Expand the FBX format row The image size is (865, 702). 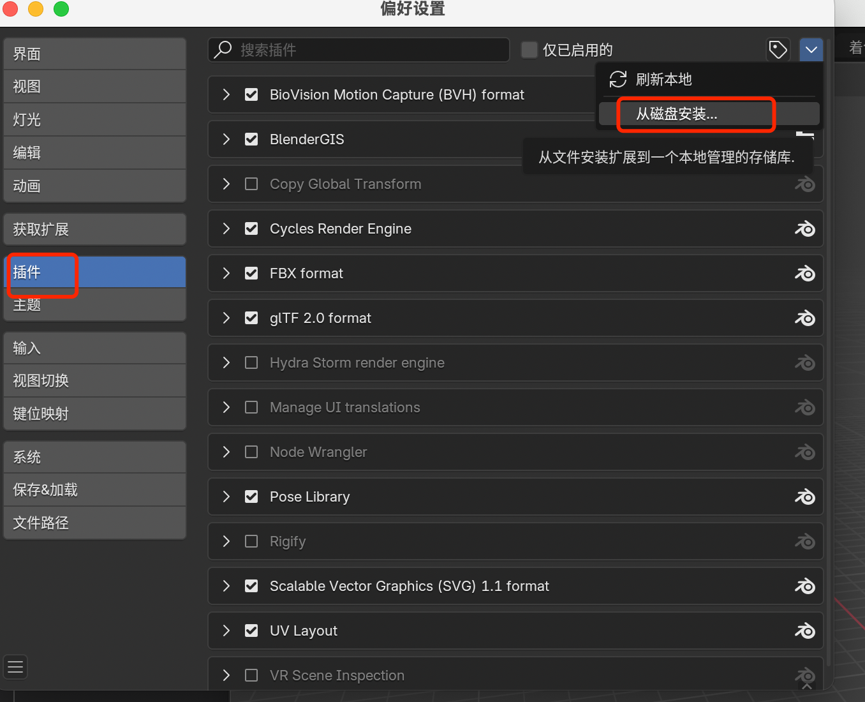(x=226, y=273)
